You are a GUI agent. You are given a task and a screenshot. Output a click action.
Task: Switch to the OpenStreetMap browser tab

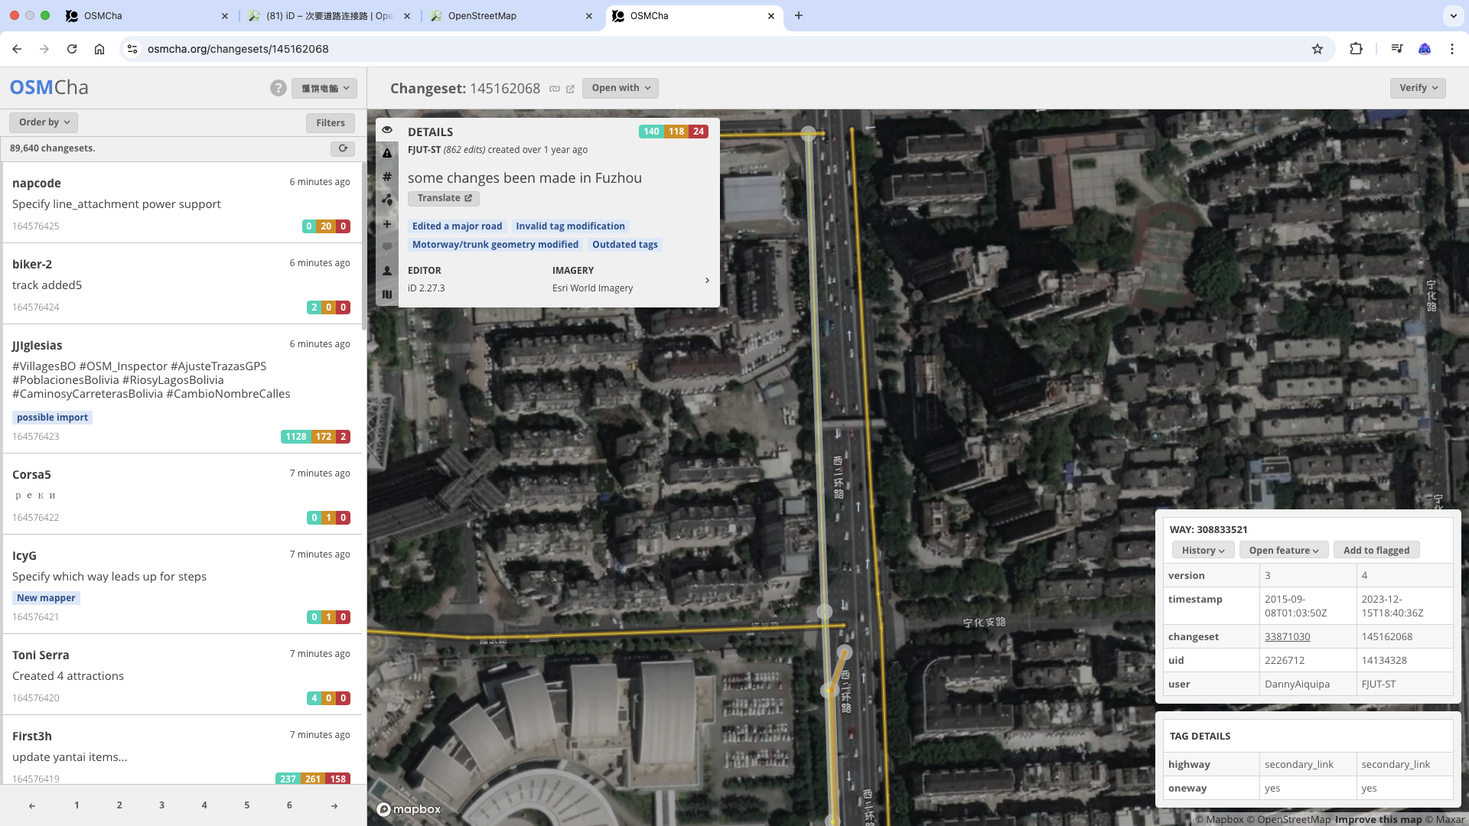pos(511,15)
